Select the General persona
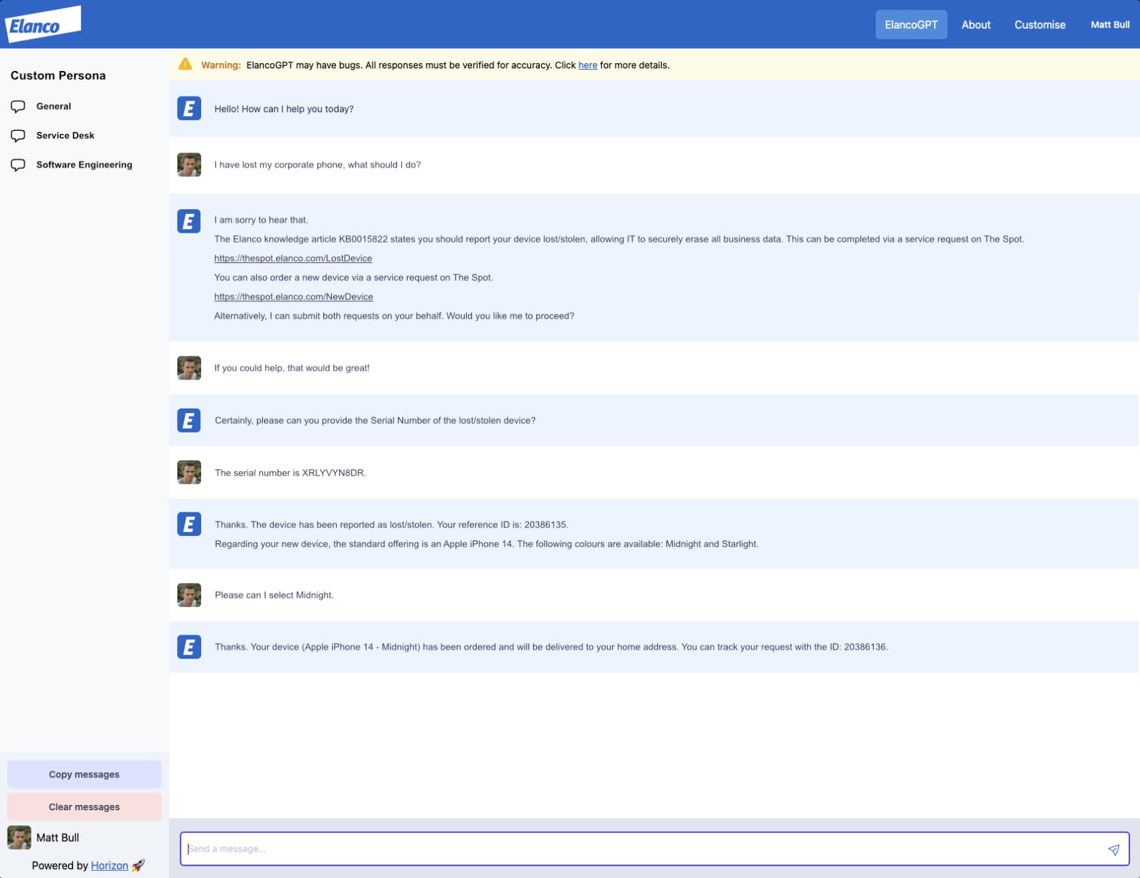This screenshot has height=878, width=1140. tap(54, 106)
